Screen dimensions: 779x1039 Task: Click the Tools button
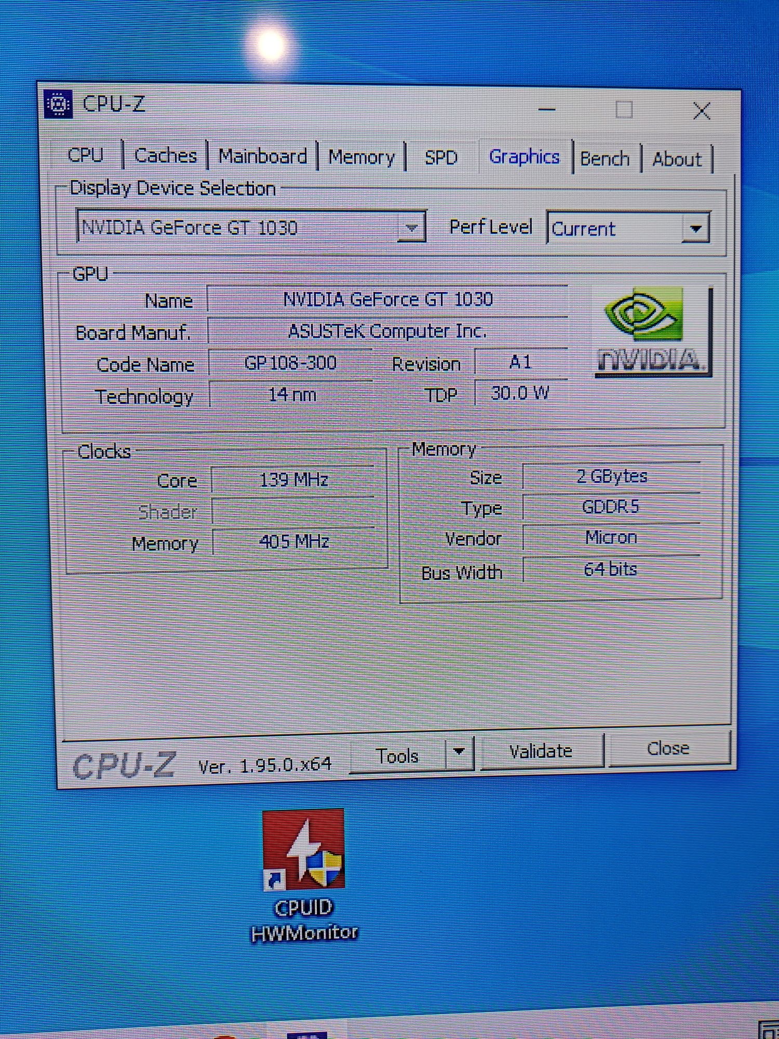397,756
